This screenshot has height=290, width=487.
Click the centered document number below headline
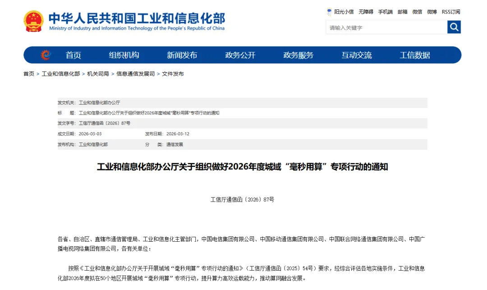(x=243, y=199)
